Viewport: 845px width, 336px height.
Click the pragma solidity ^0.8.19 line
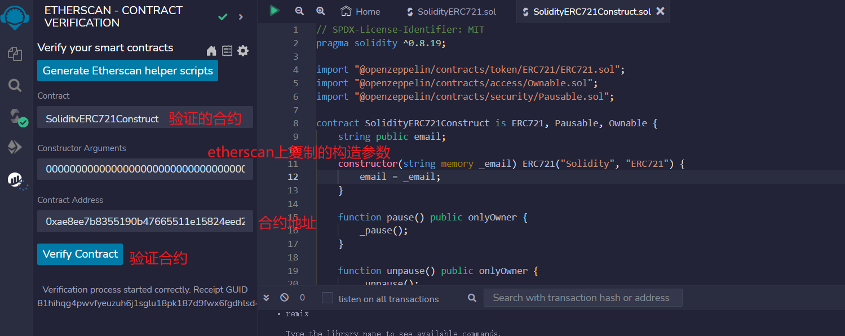[381, 43]
